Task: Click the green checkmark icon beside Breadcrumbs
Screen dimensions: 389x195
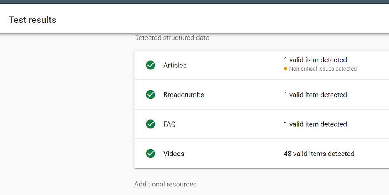Action: click(x=151, y=95)
